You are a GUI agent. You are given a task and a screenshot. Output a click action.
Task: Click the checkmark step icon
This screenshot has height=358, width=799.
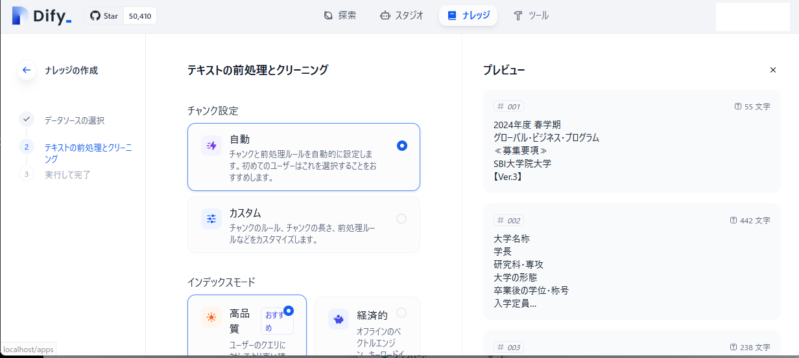[27, 120]
